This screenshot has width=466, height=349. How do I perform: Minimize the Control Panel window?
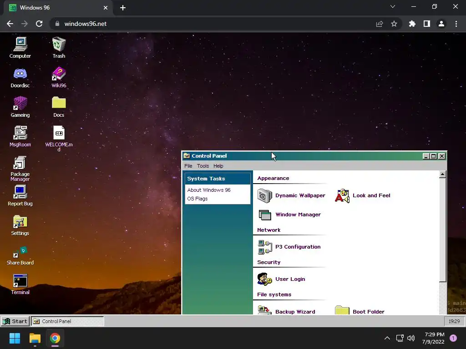tap(426, 156)
